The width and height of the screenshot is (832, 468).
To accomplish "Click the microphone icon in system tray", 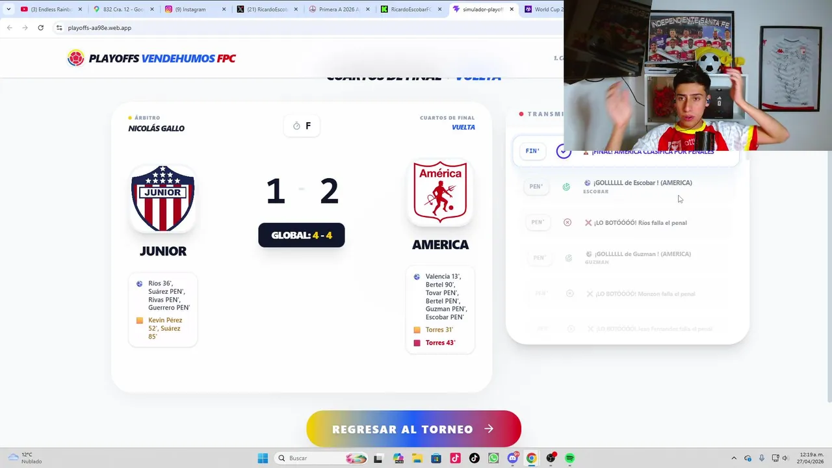I will point(761,458).
